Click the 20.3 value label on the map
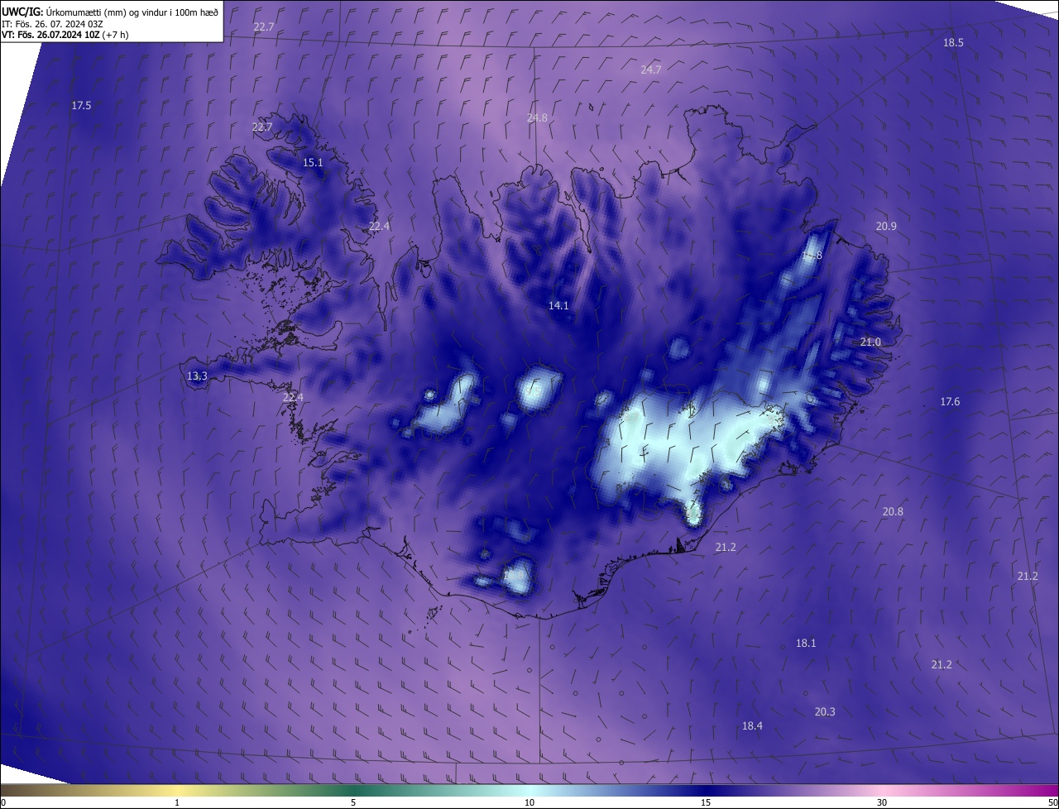This screenshot has height=809, width=1059. coord(825,712)
